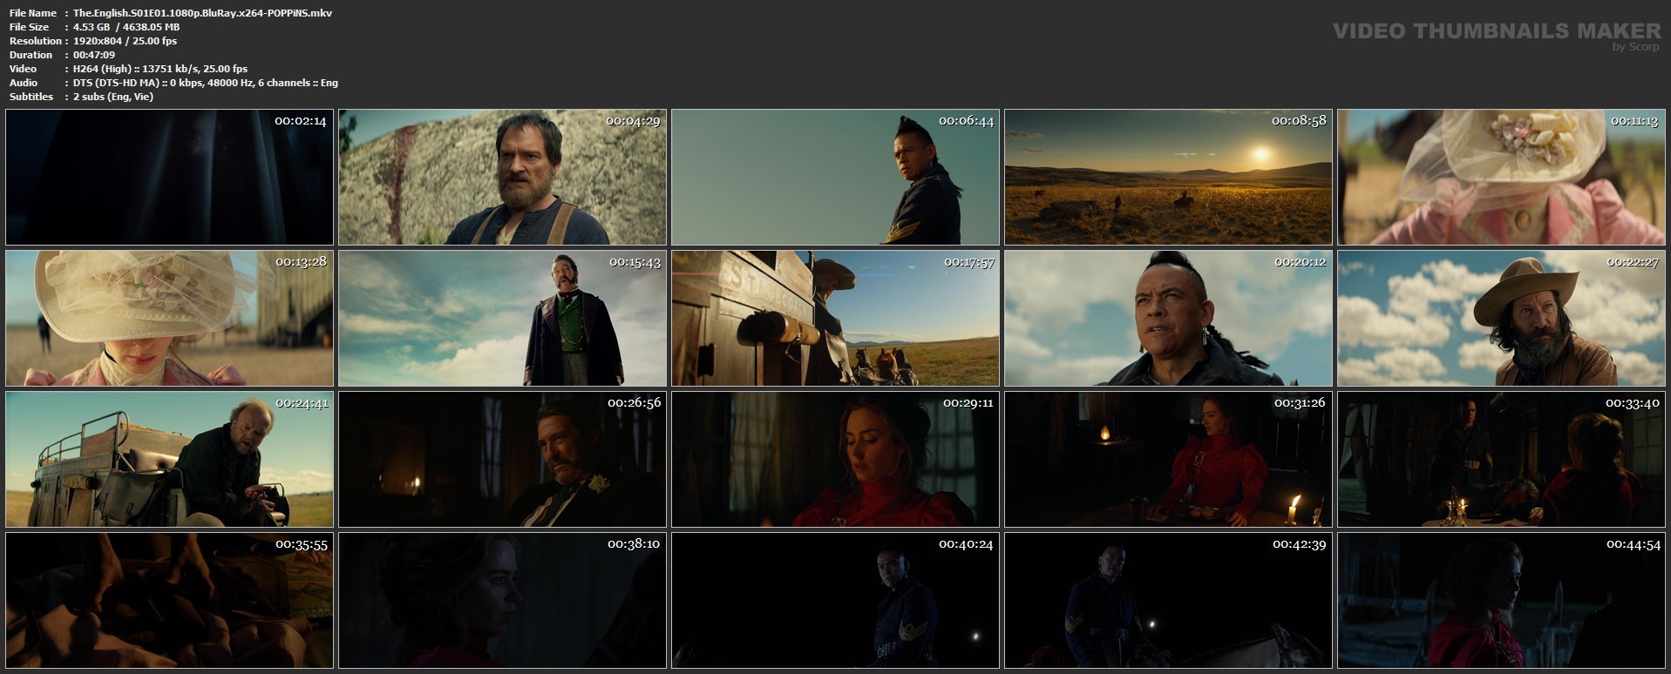
Task: Click the 2 subs (Eng, Vie) text
Action: tap(113, 97)
